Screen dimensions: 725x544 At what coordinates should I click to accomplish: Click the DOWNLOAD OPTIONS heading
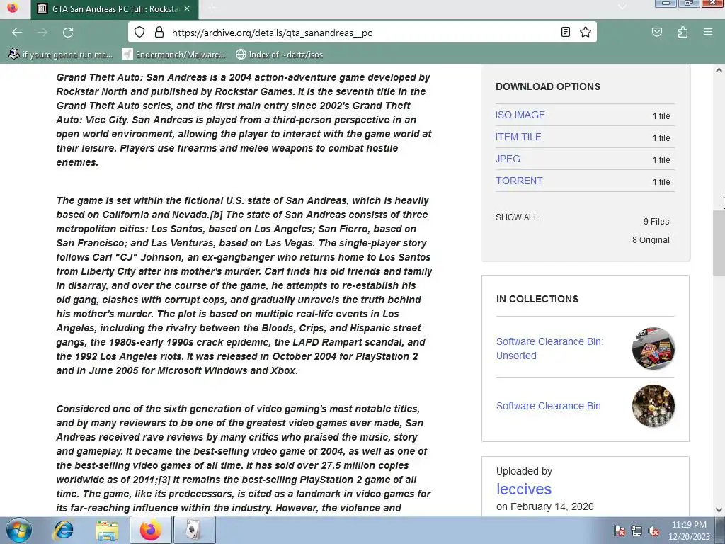coord(548,86)
